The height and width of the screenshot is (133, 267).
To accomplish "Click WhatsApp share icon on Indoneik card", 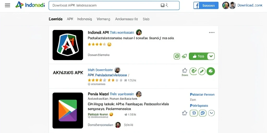I will pyautogui.click(x=177, y=56).
